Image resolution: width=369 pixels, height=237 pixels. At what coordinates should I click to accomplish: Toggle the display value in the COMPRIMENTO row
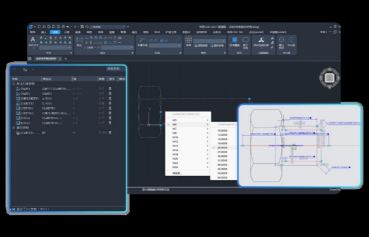coord(110,98)
